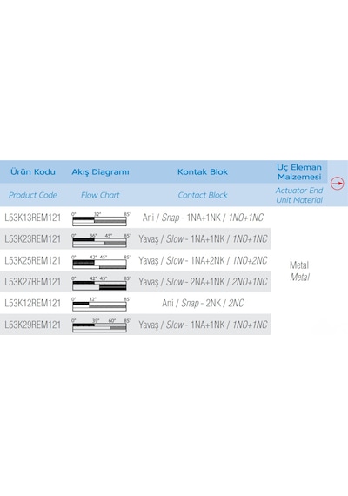The width and height of the screenshot is (348, 496).
Task: Select product code L53K29REM121
Action: [x=32, y=325]
